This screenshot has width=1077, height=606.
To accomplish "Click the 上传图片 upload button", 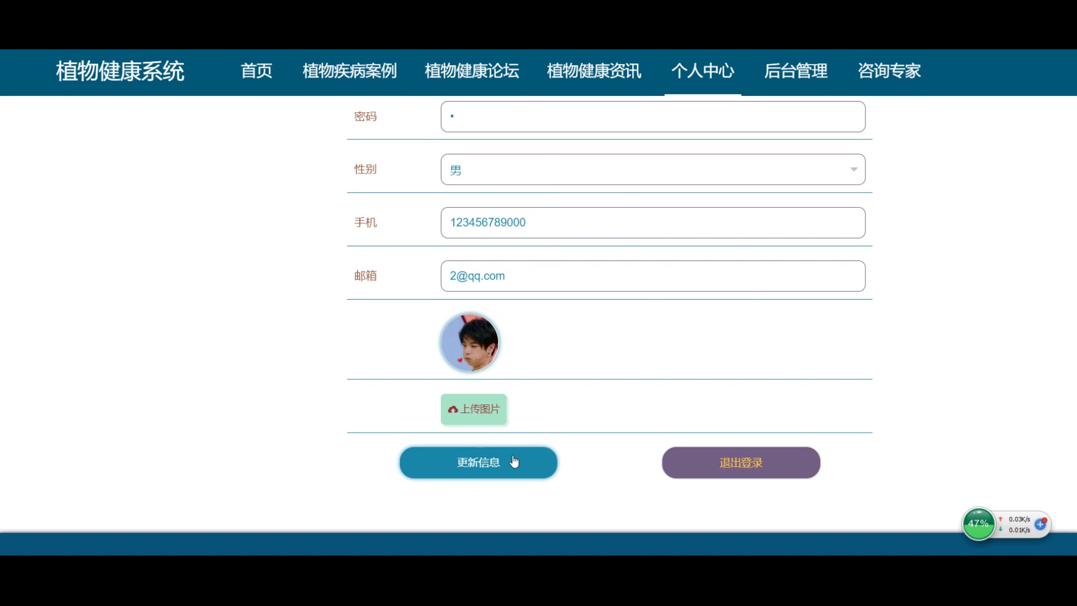I will tap(474, 410).
